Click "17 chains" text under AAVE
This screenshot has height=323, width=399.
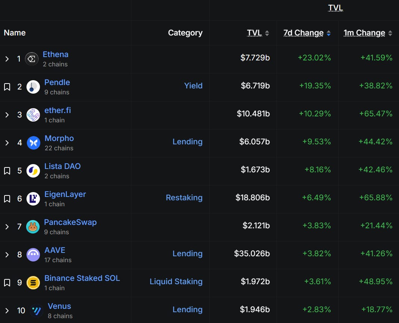click(58, 260)
